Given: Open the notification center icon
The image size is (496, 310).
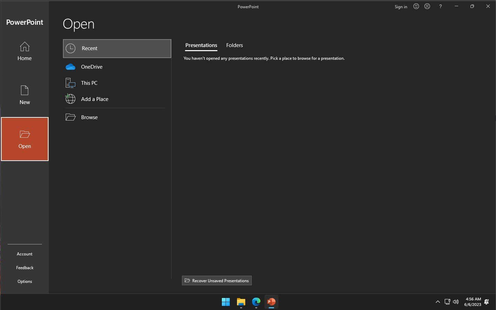Looking at the screenshot, I should [486, 302].
